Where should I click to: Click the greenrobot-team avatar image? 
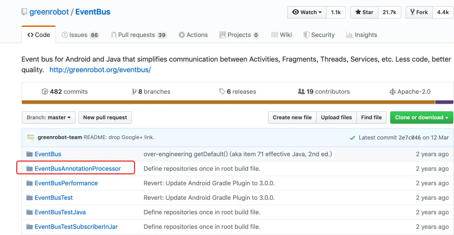coord(31,137)
